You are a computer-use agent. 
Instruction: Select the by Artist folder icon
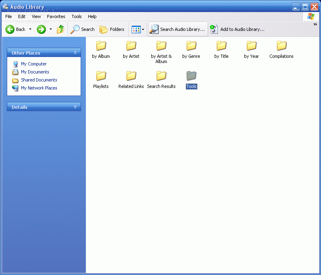coord(131,45)
